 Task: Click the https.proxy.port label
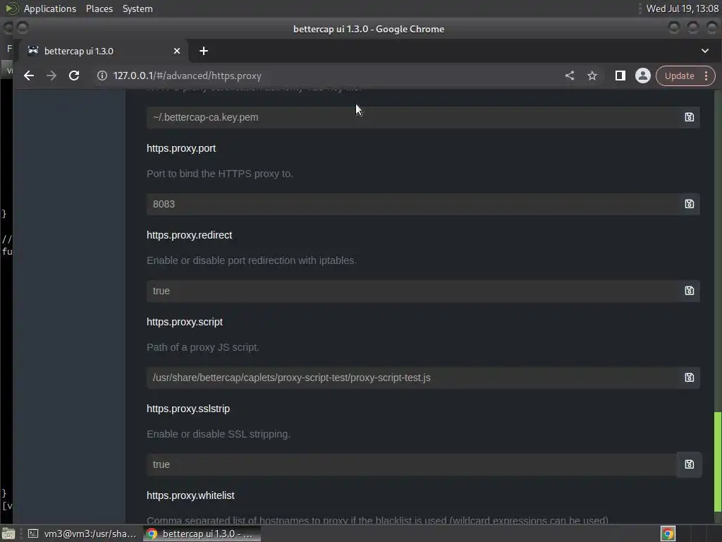[181, 148]
